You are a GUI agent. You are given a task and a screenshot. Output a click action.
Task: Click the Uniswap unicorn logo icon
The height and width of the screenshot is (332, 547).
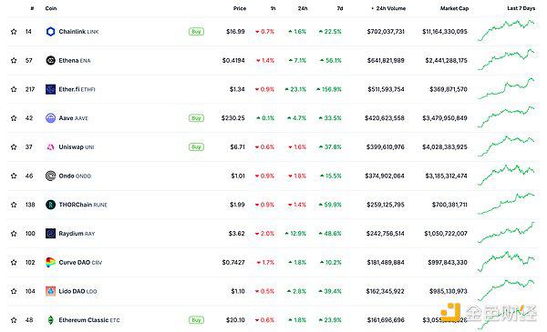[50, 147]
